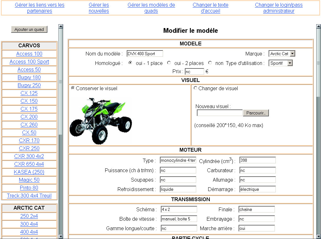Viewport: 321px width, 239px height.
Task: Focus the Démarrage input field
Action: pos(257,189)
